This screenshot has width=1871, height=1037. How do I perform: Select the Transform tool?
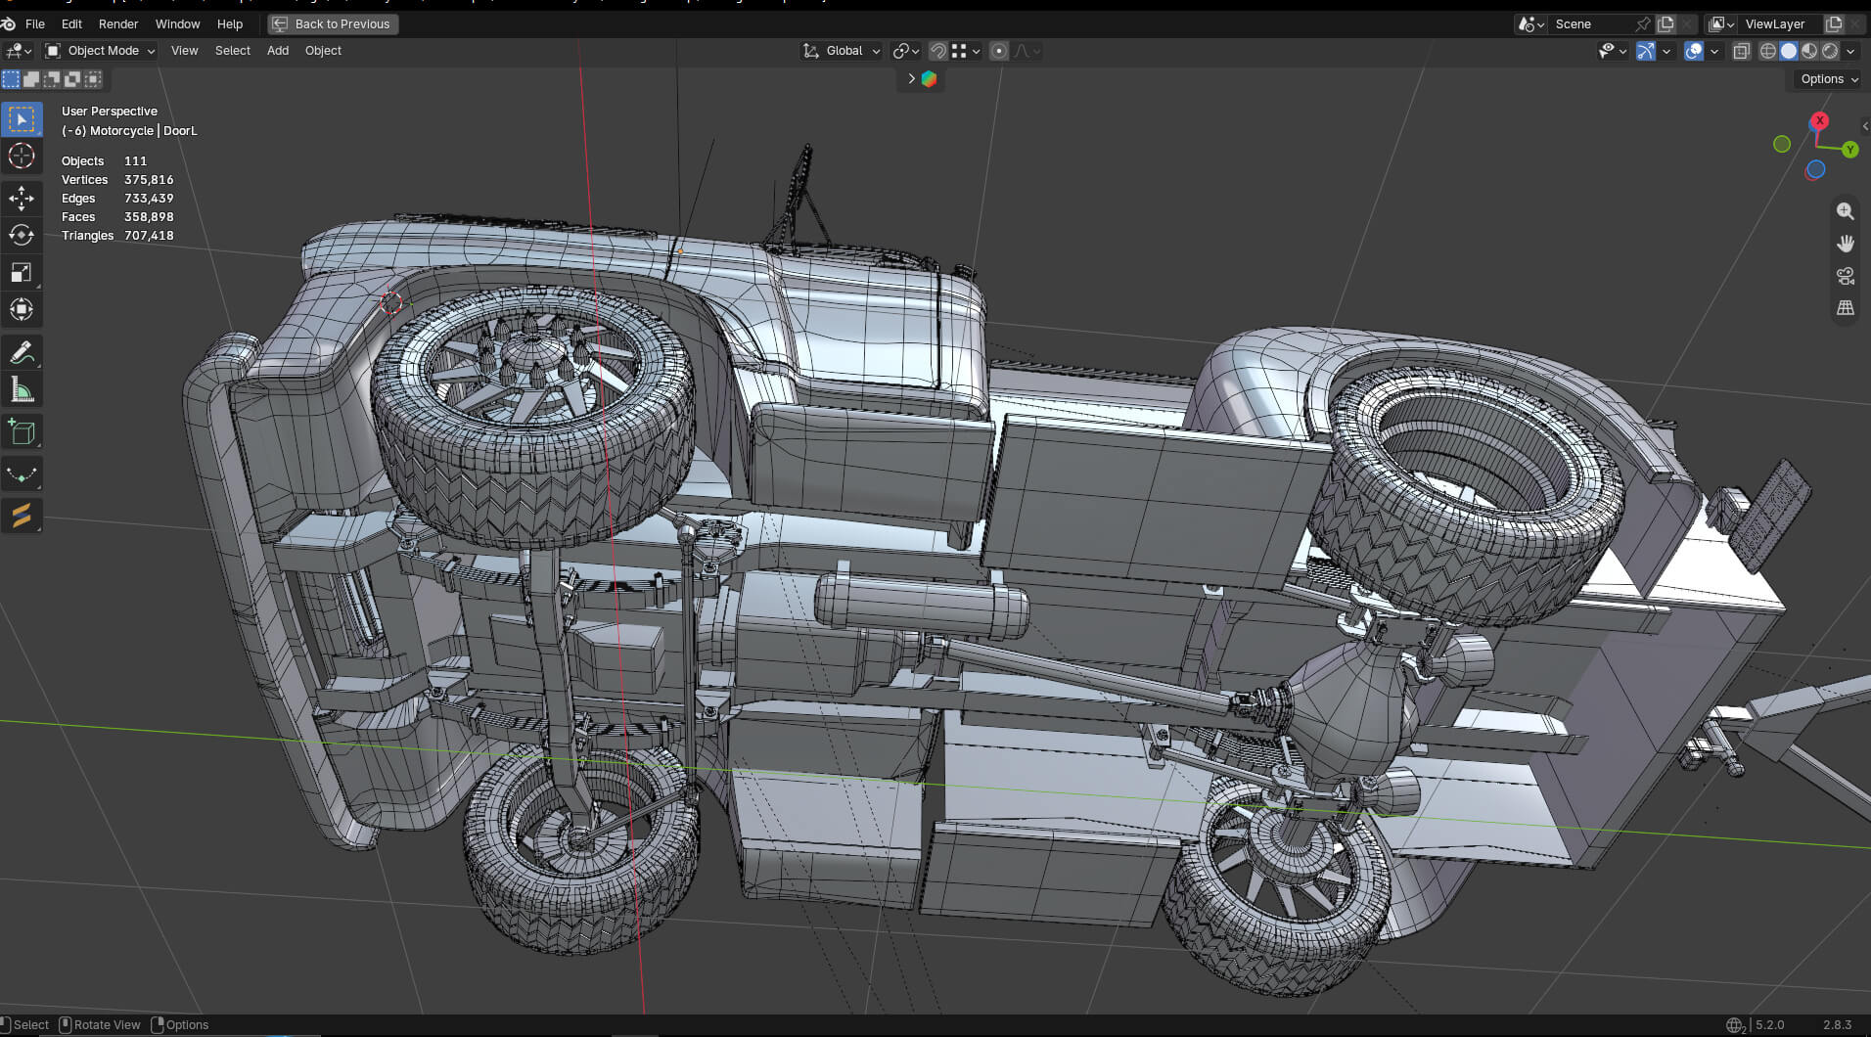click(x=22, y=310)
